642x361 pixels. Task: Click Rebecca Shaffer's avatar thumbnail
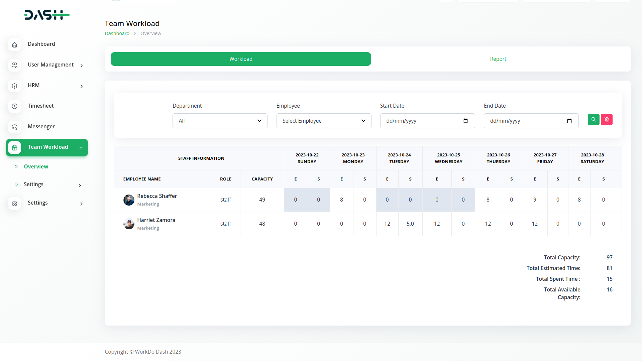pos(129,200)
